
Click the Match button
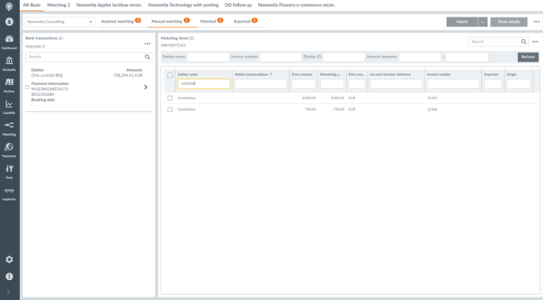[462, 22]
